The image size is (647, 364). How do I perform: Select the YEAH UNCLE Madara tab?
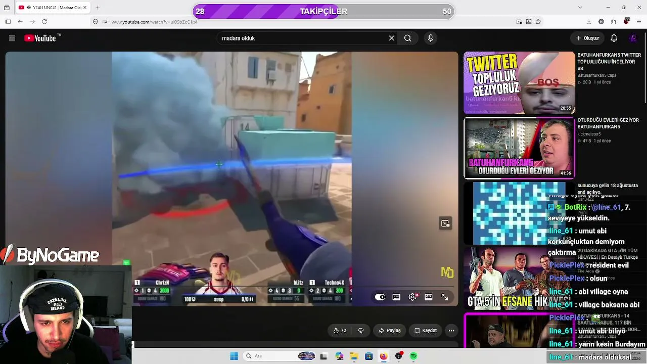tap(54, 8)
